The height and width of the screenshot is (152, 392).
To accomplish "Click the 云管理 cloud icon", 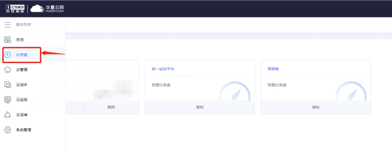I will pos(7,70).
